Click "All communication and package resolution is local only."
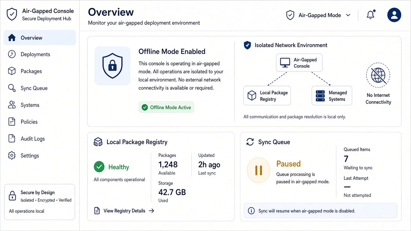The height and width of the screenshot is (231, 411). pyautogui.click(x=295, y=117)
